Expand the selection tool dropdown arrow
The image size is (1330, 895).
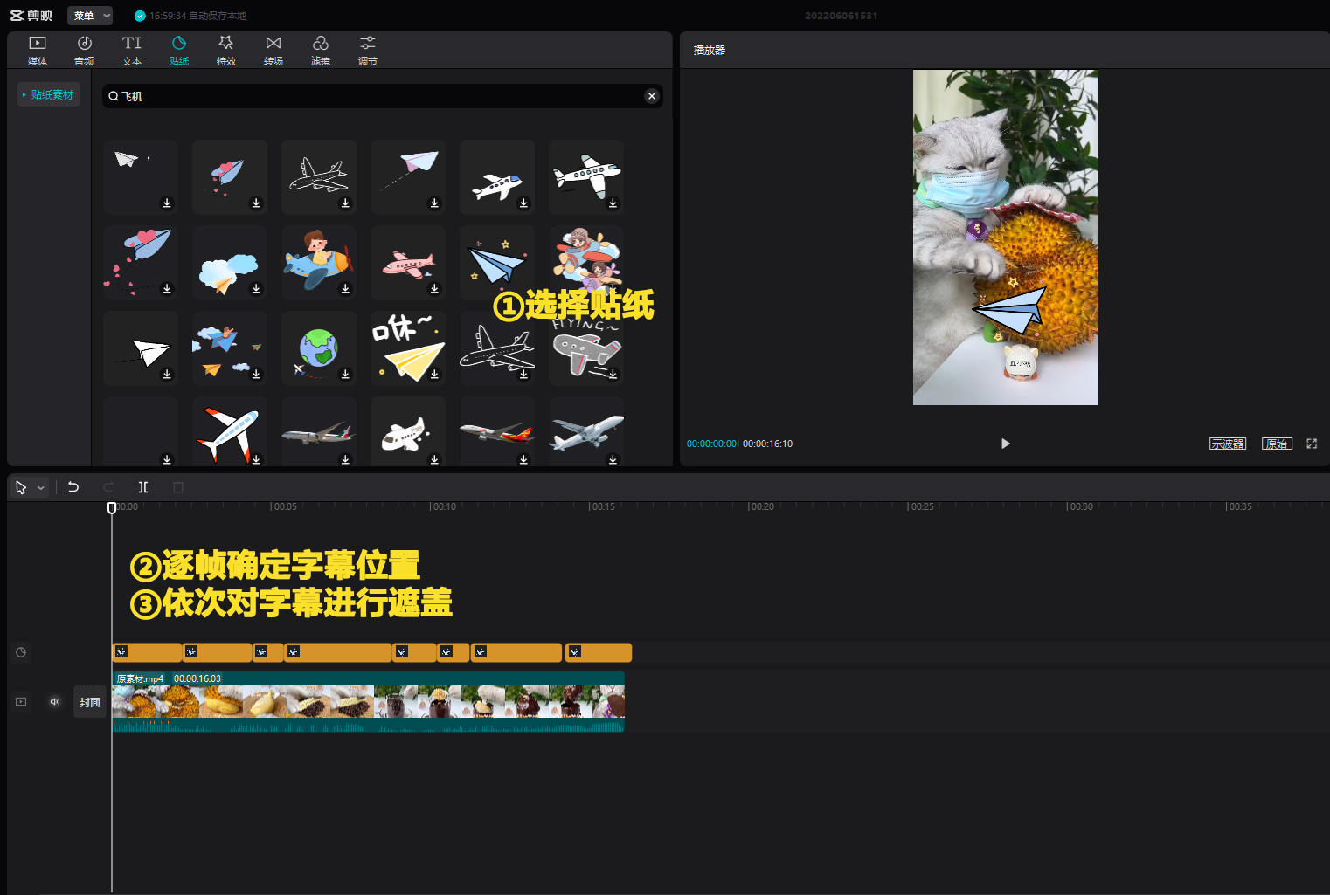tap(39, 487)
